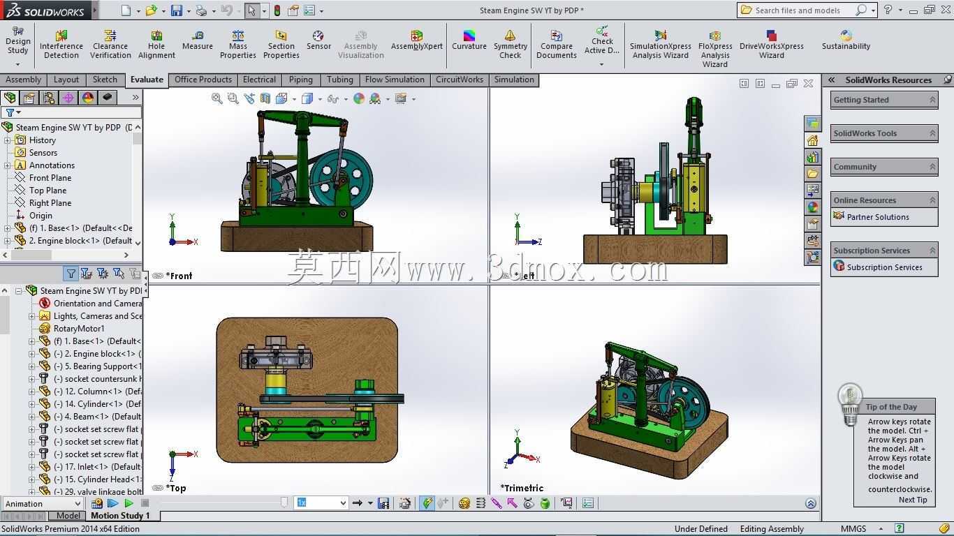Select the Motion Study 1 tab
This screenshot has height=536, width=954.
pyautogui.click(x=120, y=516)
